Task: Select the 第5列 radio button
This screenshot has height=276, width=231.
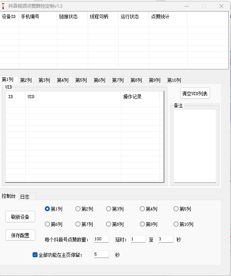Action: (176, 209)
